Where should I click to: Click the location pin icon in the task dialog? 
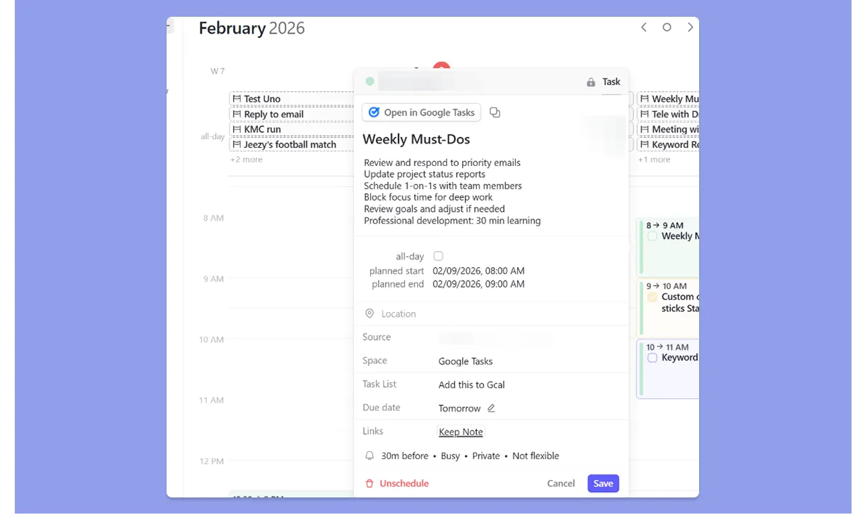[x=369, y=314]
